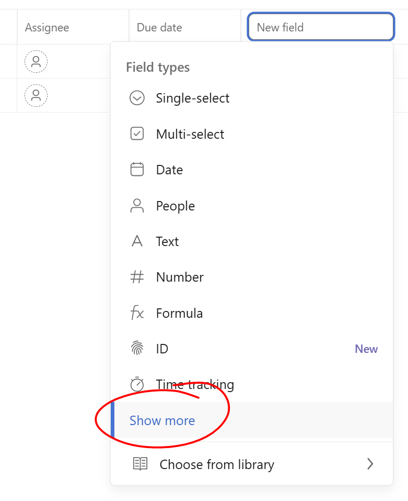Assign a person in the first row
408x501 pixels.
click(36, 61)
